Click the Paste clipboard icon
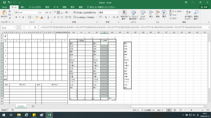Screen dimensions: 211x118 pyautogui.click(x=4, y=13)
